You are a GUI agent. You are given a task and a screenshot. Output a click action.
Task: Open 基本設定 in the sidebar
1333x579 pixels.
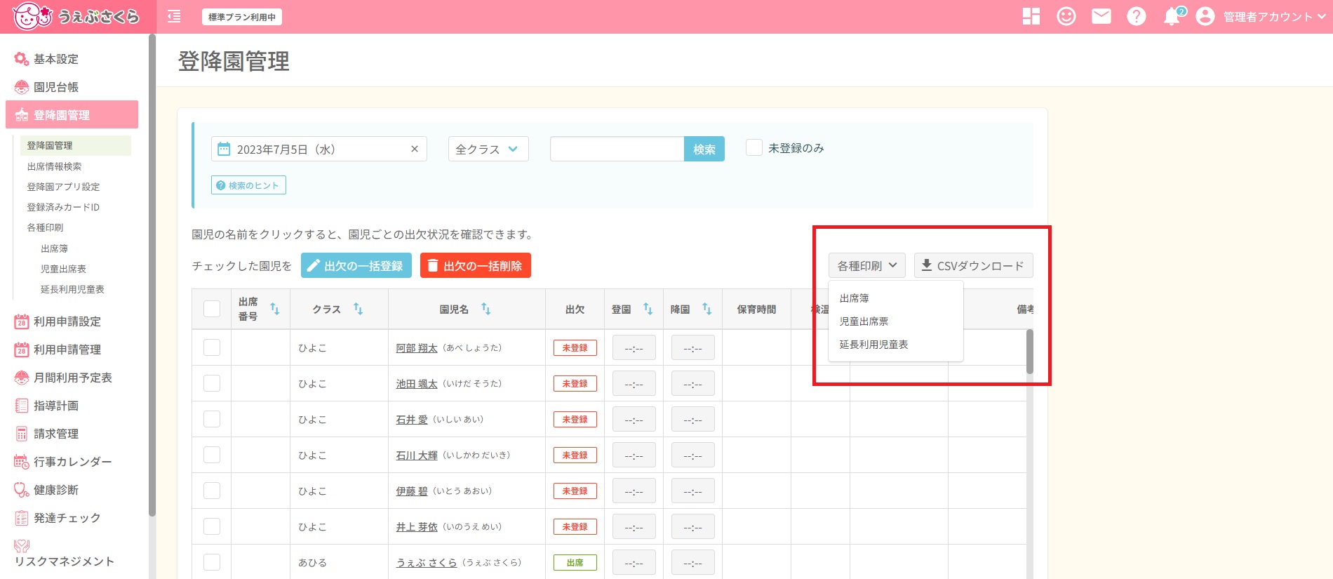click(56, 59)
